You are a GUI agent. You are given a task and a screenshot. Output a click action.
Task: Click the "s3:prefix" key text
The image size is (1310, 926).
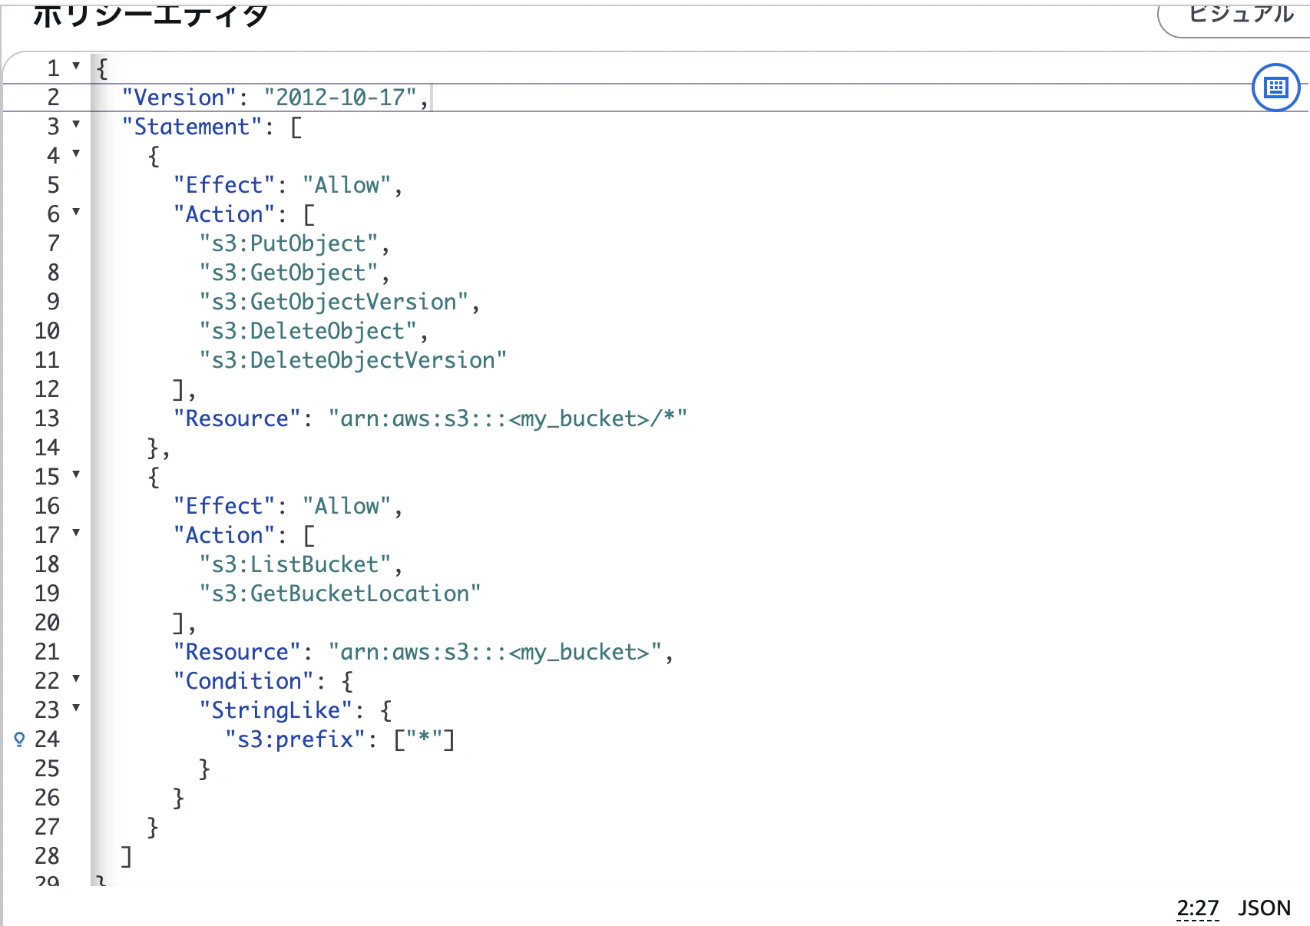pos(295,739)
